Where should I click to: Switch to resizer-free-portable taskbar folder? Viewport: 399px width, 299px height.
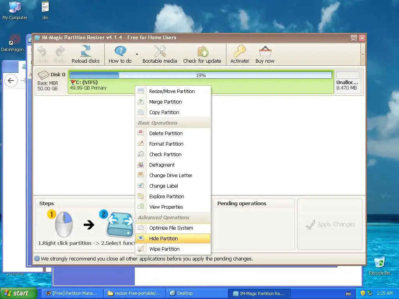pos(134,293)
